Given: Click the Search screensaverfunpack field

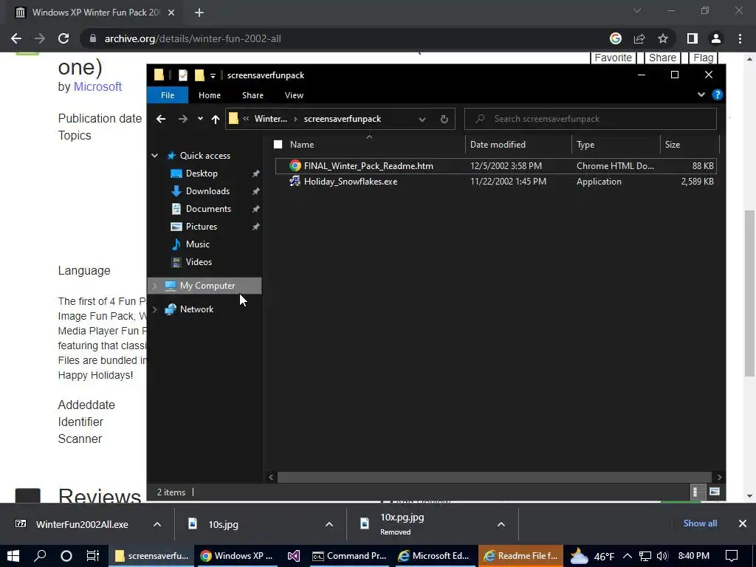Looking at the screenshot, I should point(590,119).
